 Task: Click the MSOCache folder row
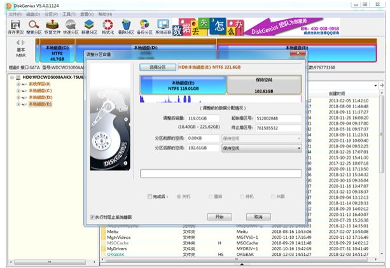click(x=240, y=243)
